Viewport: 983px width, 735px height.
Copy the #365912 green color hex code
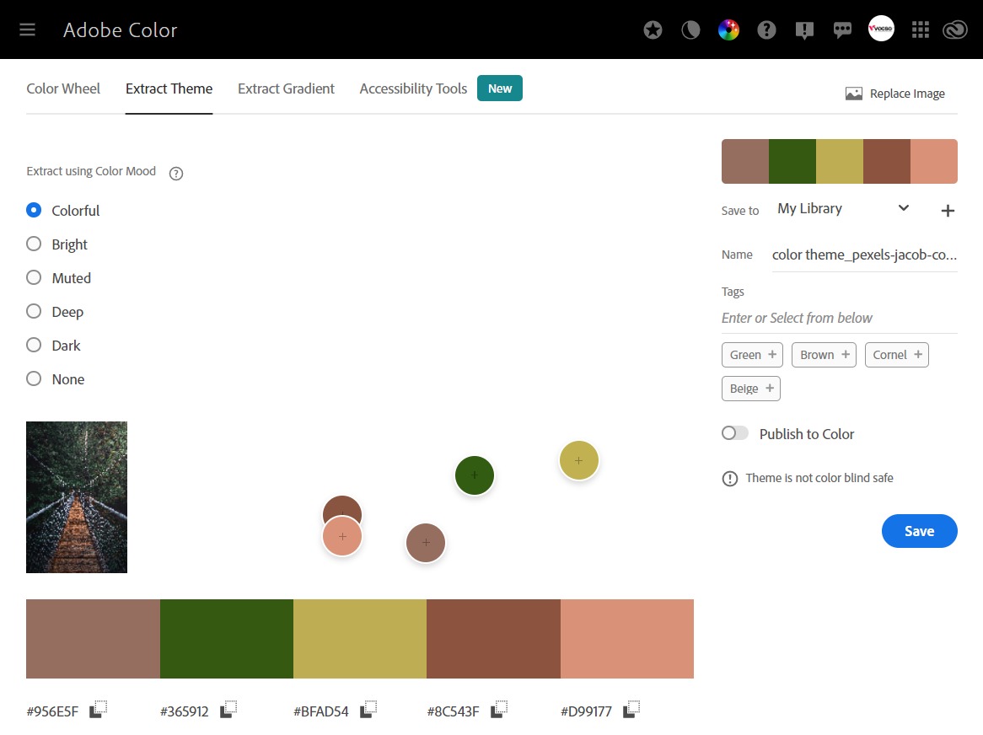coord(228,708)
